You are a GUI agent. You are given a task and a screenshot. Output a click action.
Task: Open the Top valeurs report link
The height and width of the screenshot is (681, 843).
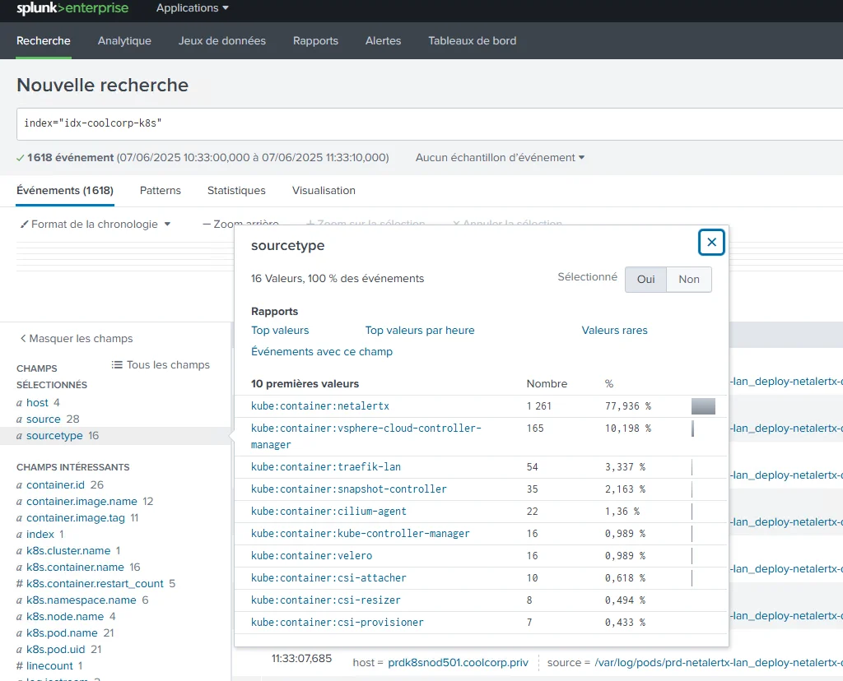coord(280,331)
